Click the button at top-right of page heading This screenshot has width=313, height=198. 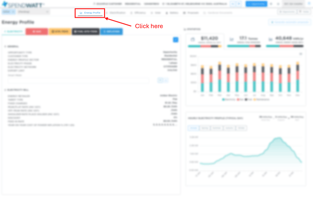[x=290, y=22]
